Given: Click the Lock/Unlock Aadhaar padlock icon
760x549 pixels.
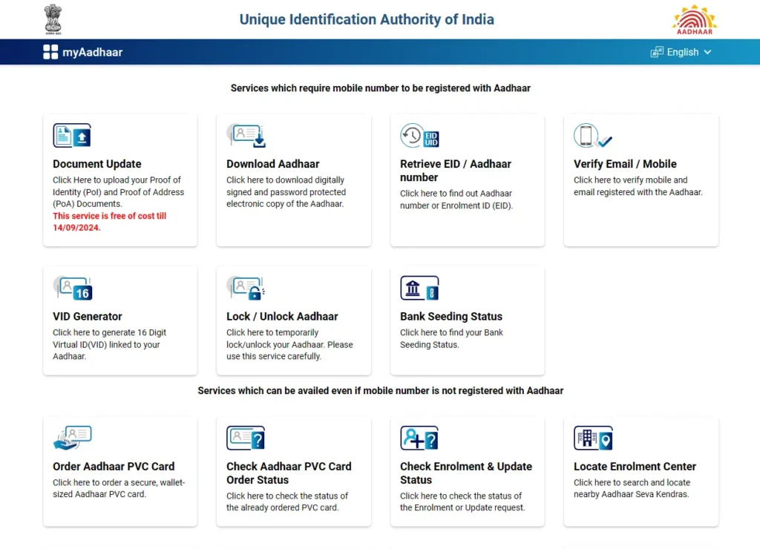Looking at the screenshot, I should point(246,289).
